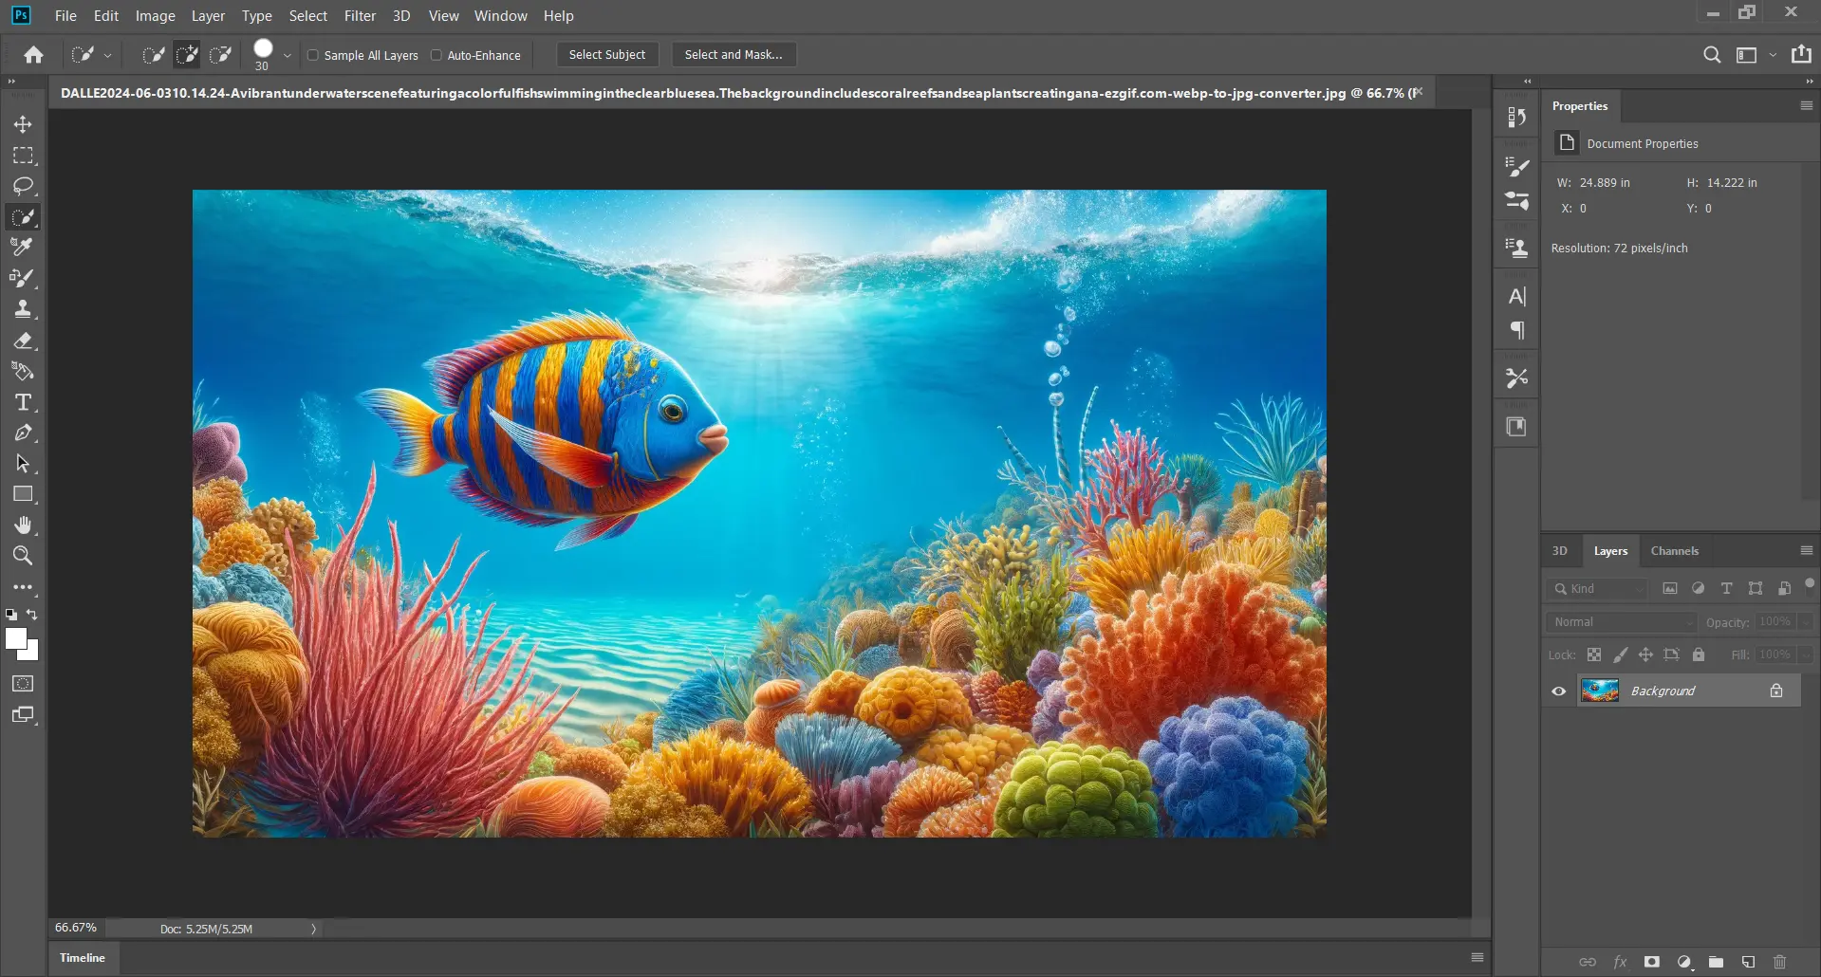
Task: Create a new layer icon
Action: (1748, 962)
